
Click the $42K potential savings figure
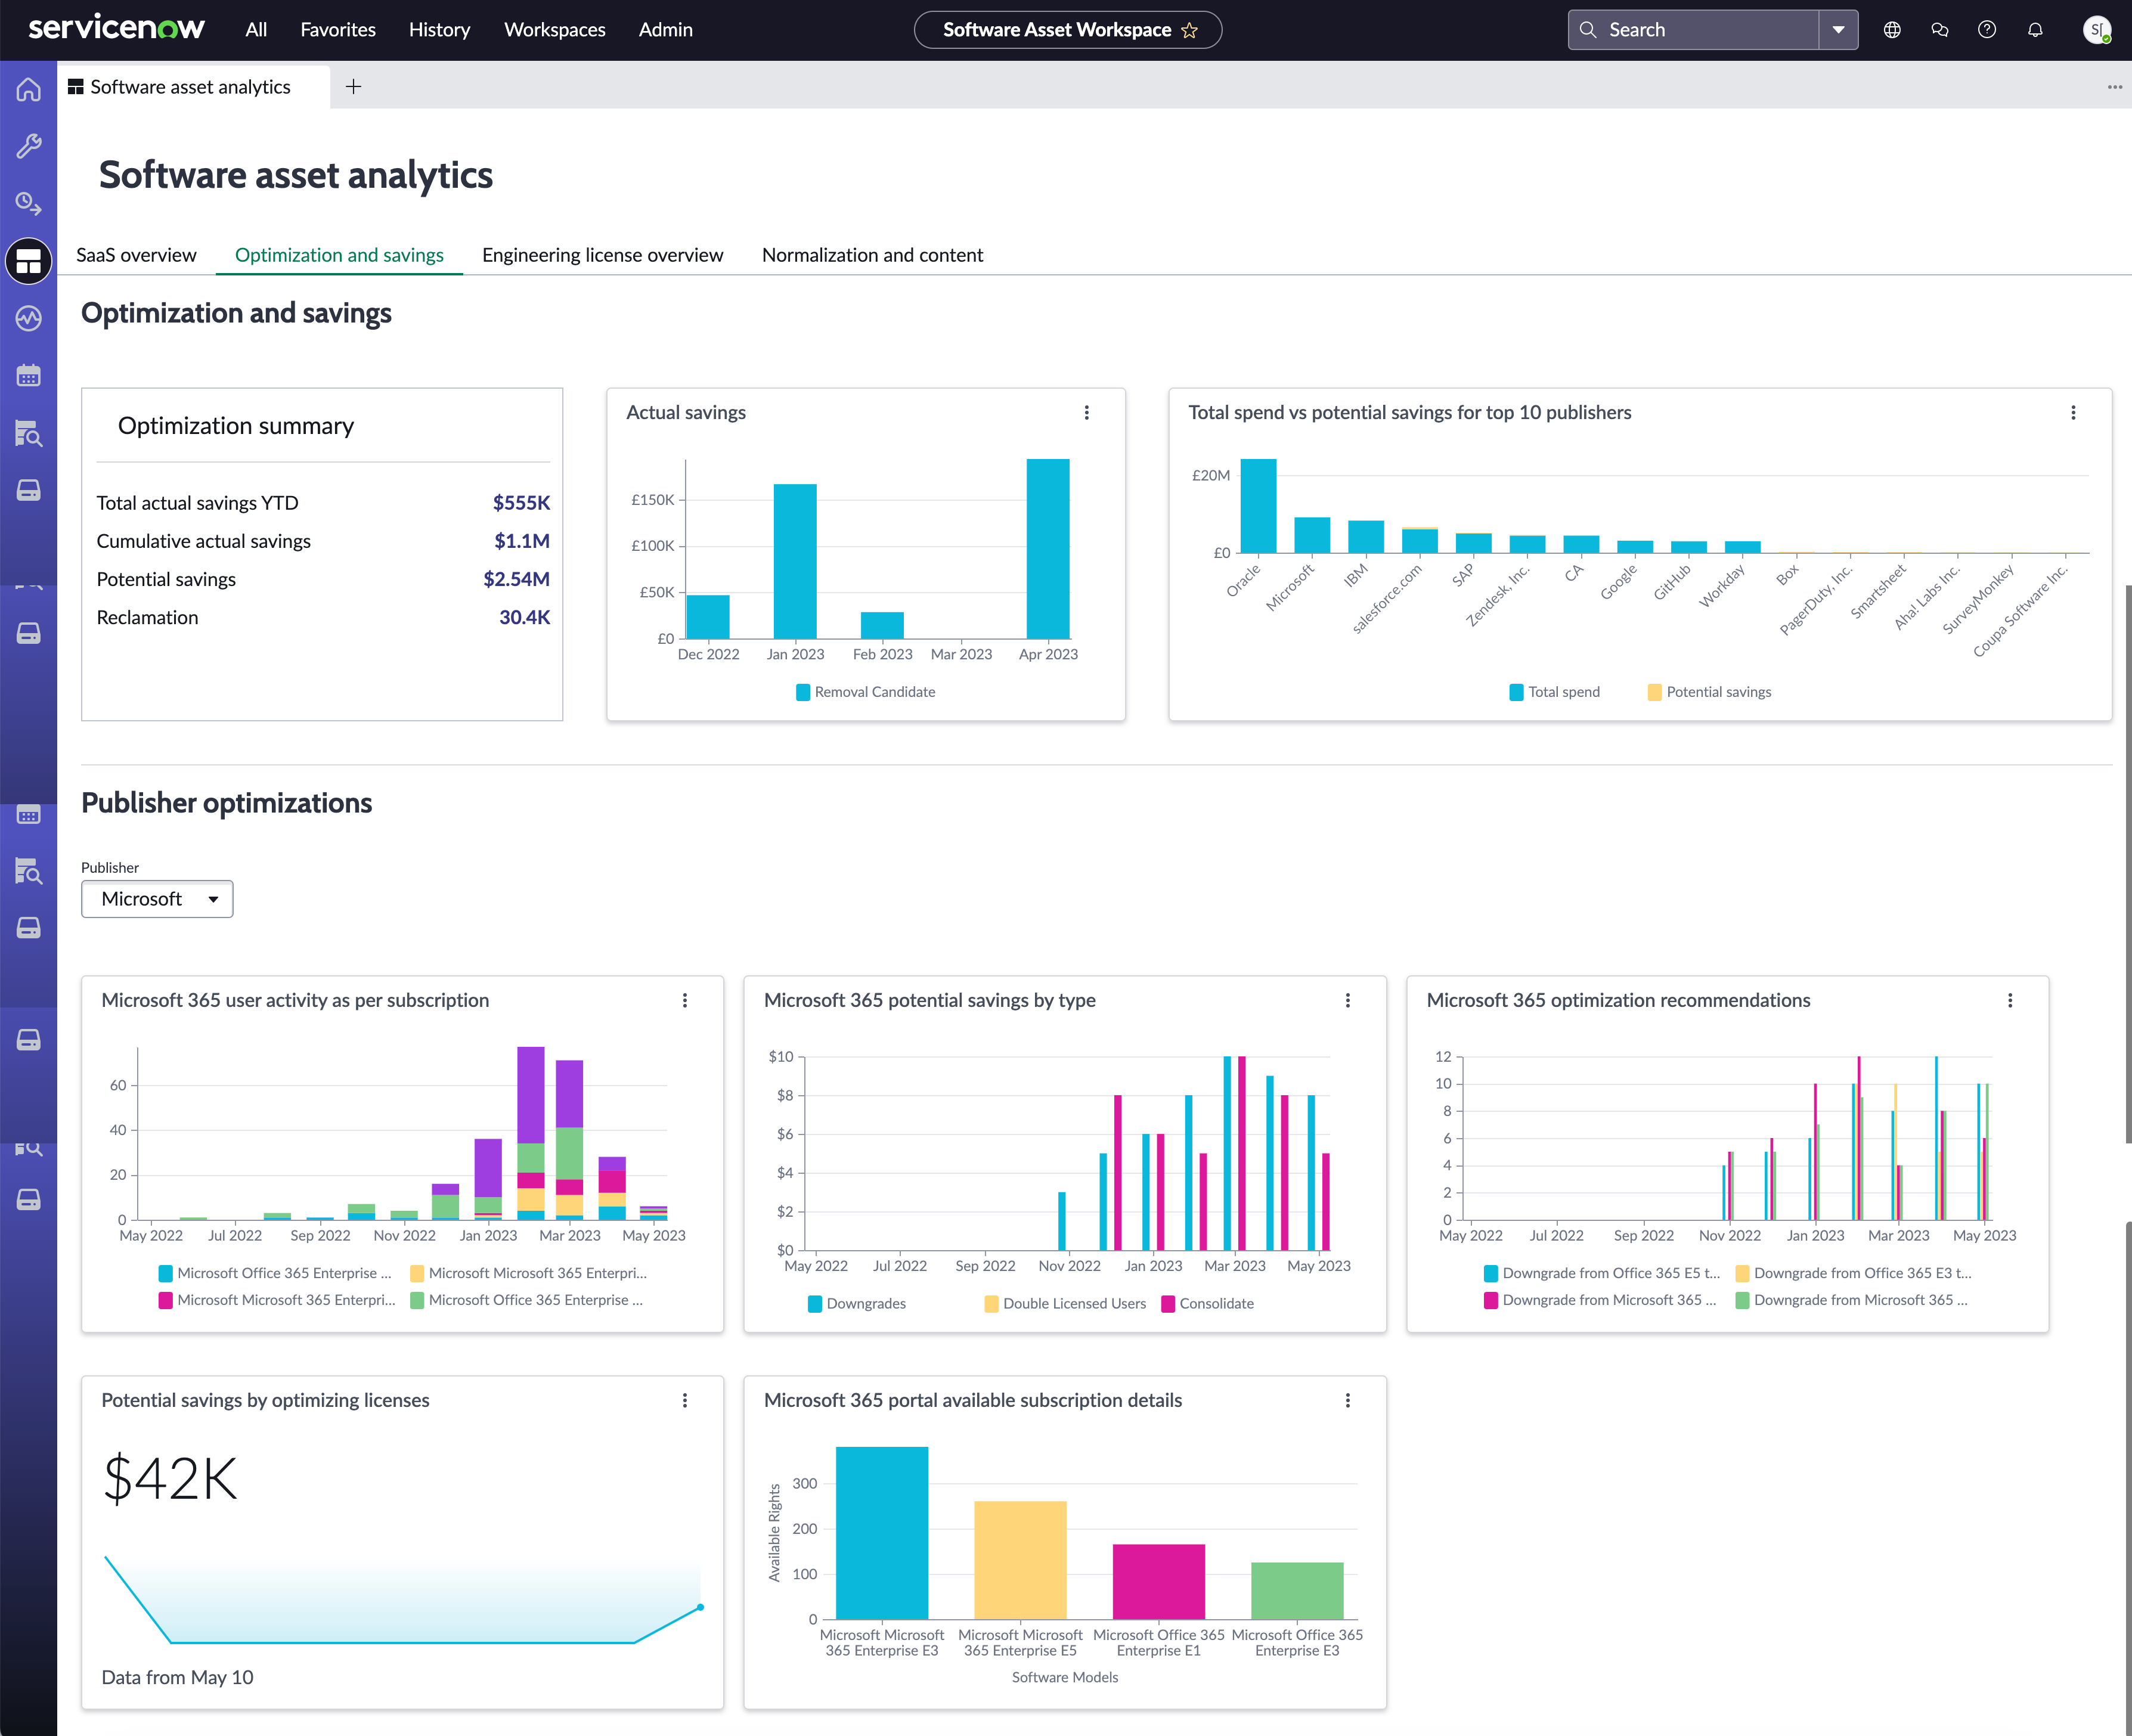pos(171,1479)
